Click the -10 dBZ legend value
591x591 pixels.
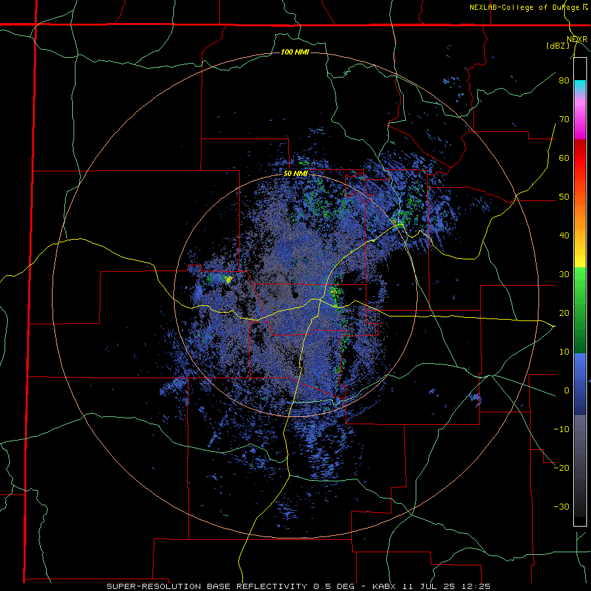click(x=561, y=429)
